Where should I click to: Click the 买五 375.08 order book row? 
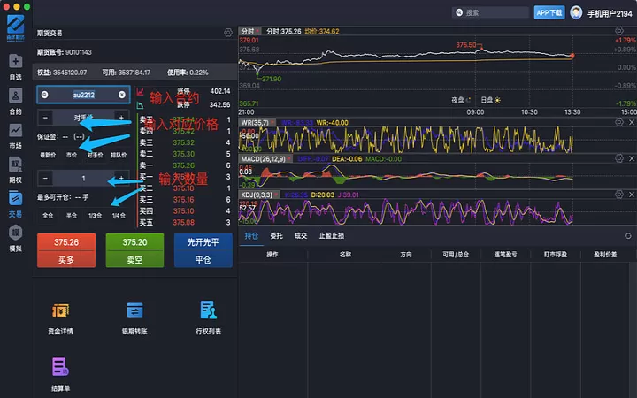185,222
